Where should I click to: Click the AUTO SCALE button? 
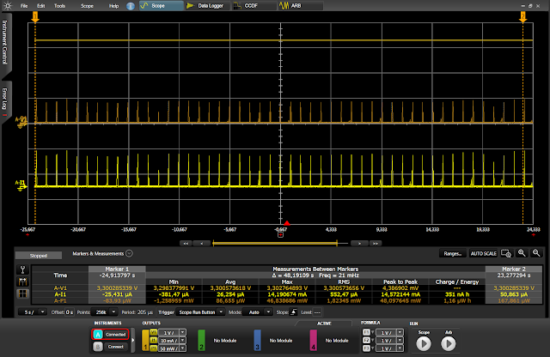pos(483,253)
